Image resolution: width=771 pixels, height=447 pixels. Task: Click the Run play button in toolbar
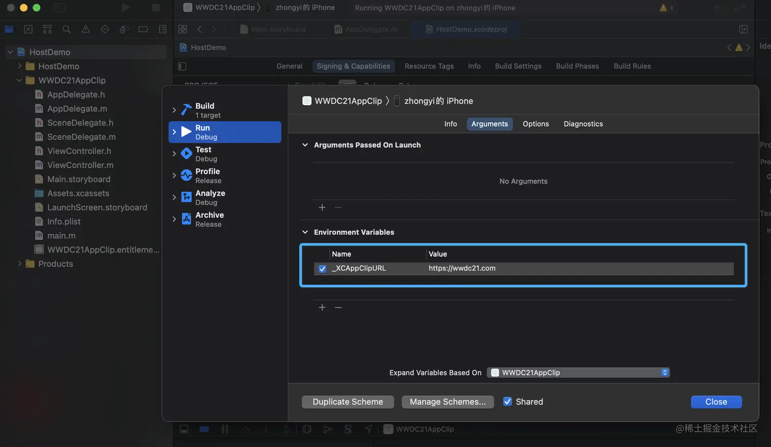125,8
